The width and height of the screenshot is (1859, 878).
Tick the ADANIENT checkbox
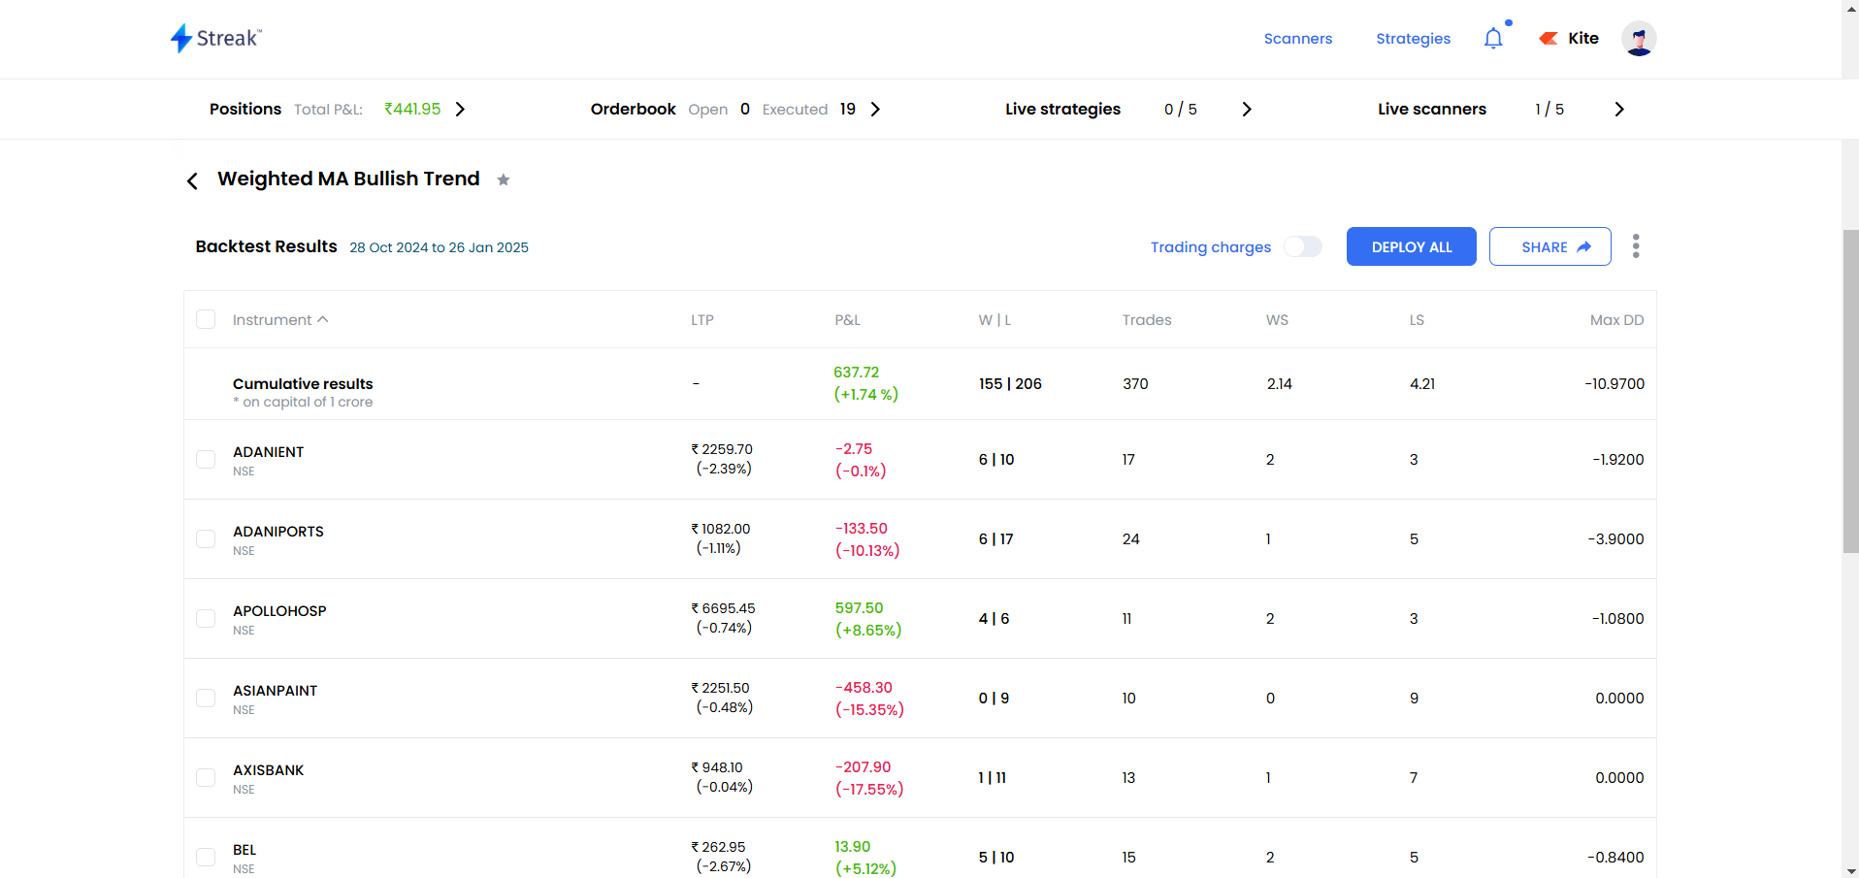[x=206, y=459]
